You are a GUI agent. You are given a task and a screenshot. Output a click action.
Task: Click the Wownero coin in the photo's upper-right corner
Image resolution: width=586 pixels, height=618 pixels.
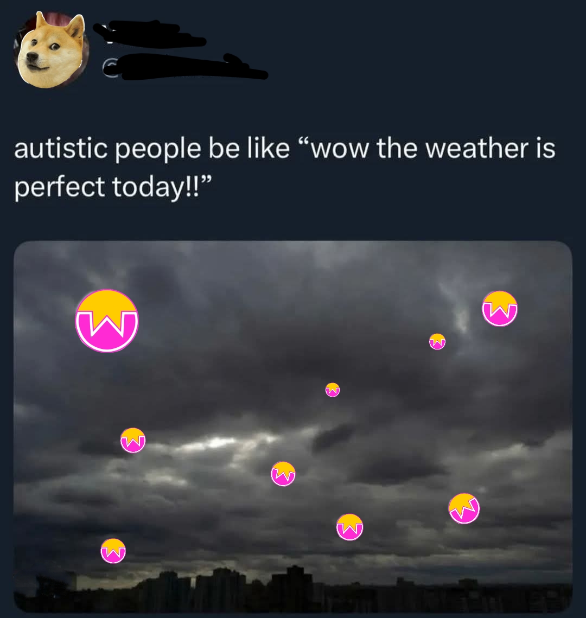(x=500, y=309)
